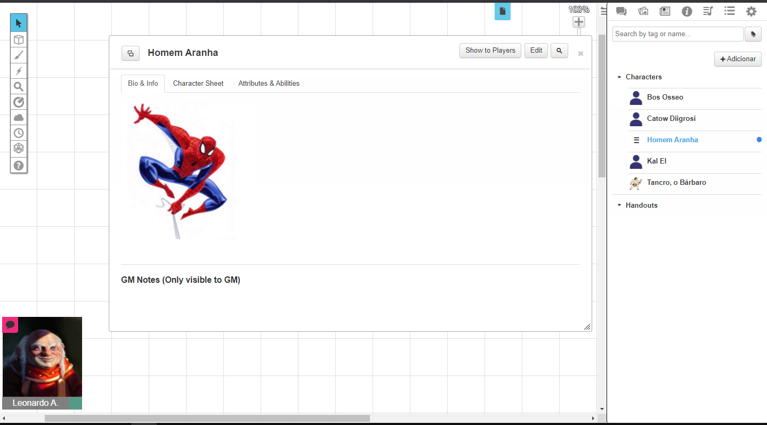Screen dimensions: 767x425
Task: Click the 100% zoom level label
Action: (579, 10)
